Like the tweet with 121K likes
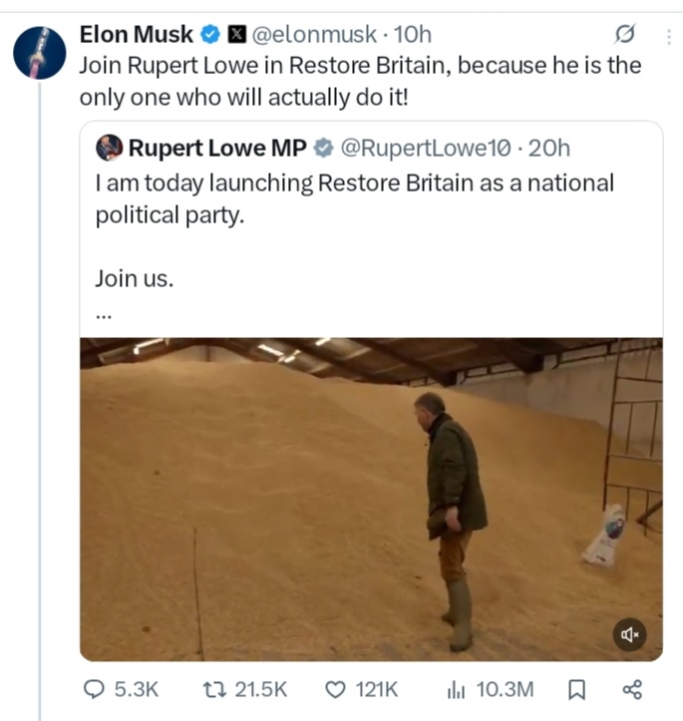The image size is (683, 721). click(336, 689)
